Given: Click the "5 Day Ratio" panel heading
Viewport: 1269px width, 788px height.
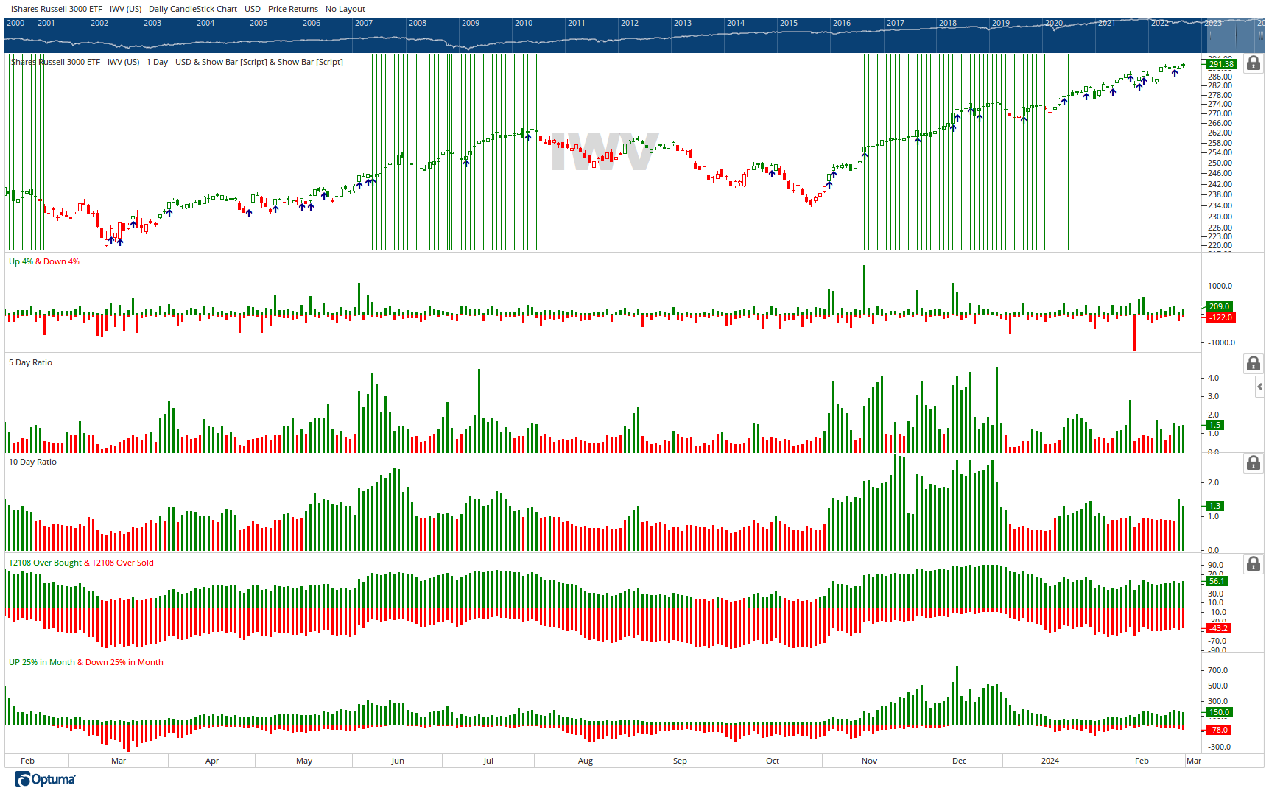Looking at the screenshot, I should (x=29, y=362).
